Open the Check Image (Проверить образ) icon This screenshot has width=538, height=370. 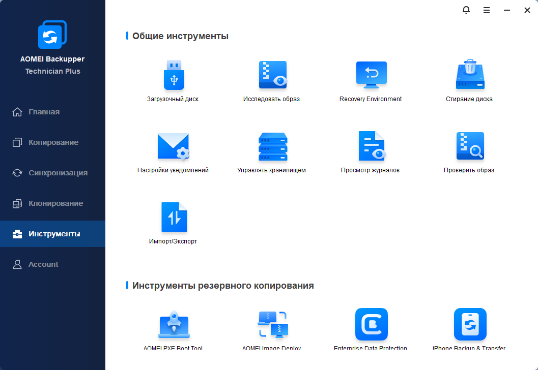(470, 146)
